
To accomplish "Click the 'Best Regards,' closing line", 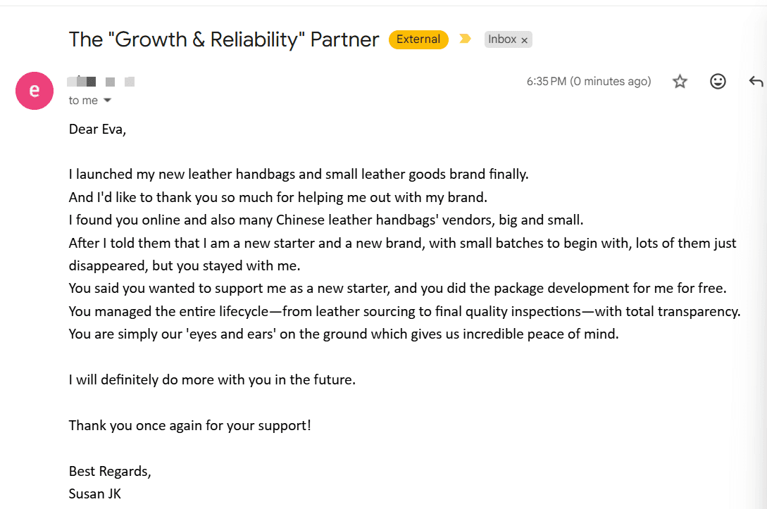I will click(110, 471).
